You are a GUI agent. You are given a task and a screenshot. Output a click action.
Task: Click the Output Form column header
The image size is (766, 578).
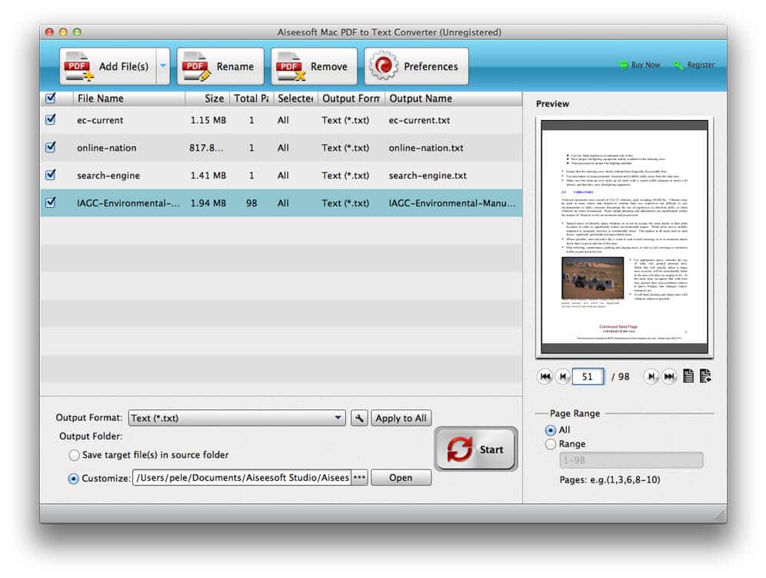pos(351,99)
